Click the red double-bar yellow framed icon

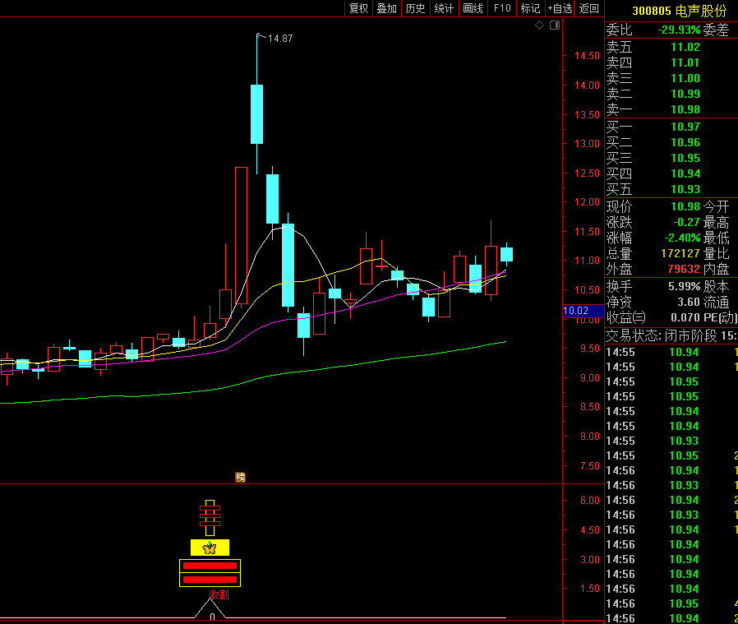tap(210, 573)
